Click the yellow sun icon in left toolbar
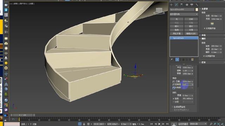This screenshot has height=126, width=225. [x=6, y=63]
